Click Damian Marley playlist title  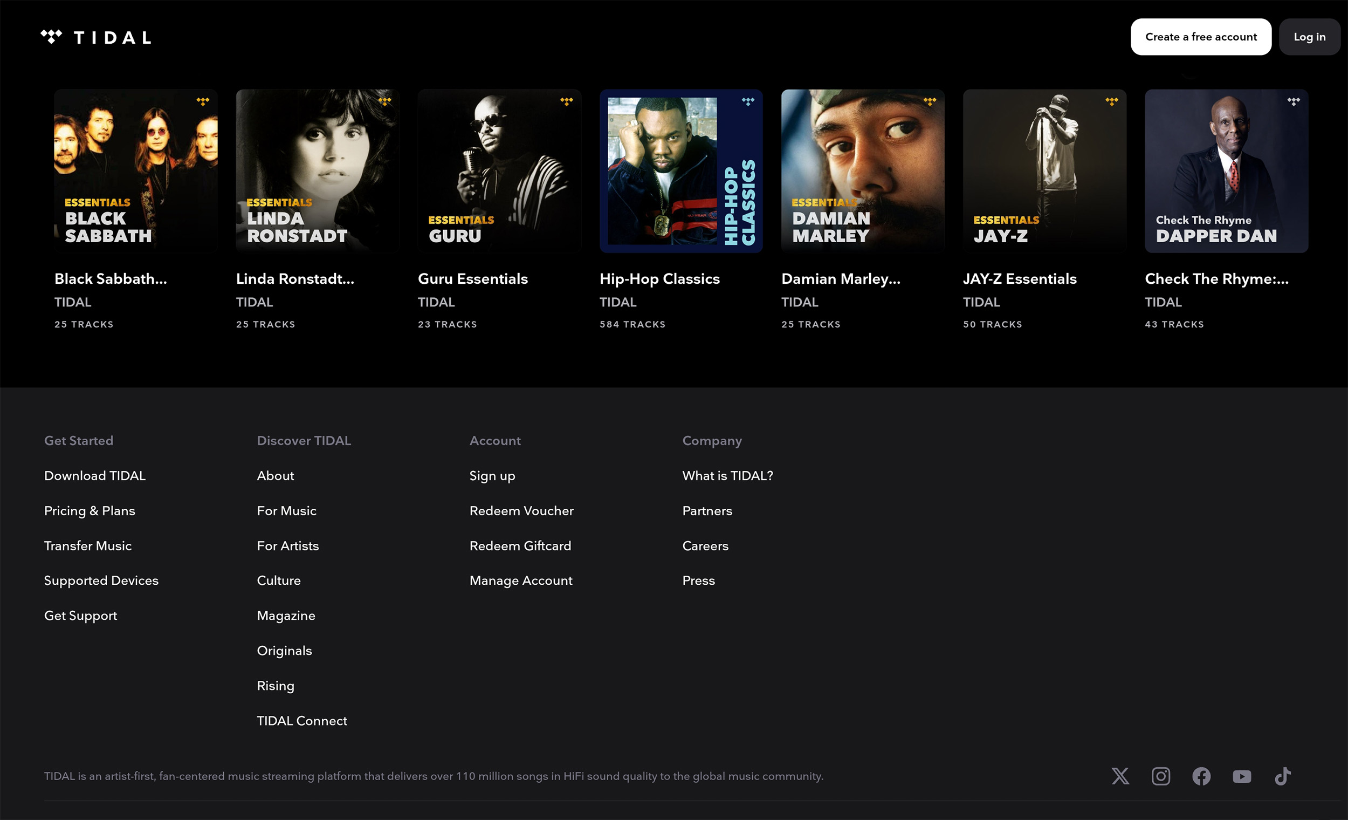tap(840, 278)
